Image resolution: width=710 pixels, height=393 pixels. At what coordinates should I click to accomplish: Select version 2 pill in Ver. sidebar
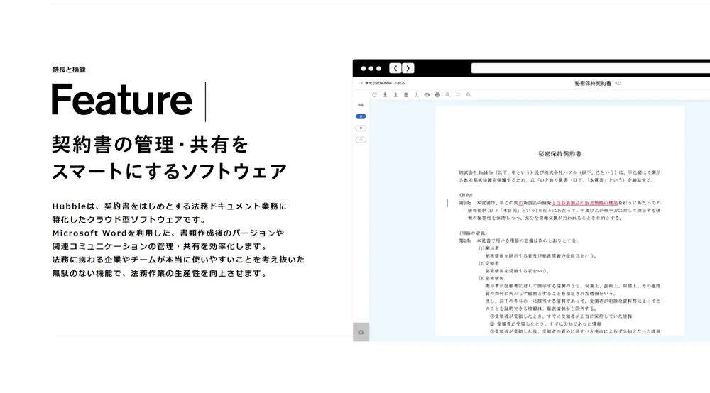click(361, 128)
